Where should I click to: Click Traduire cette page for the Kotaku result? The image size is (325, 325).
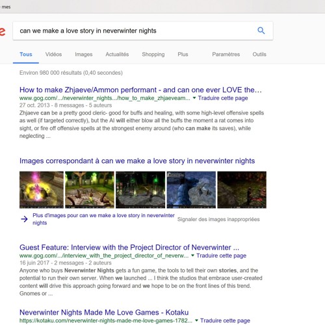225,320
